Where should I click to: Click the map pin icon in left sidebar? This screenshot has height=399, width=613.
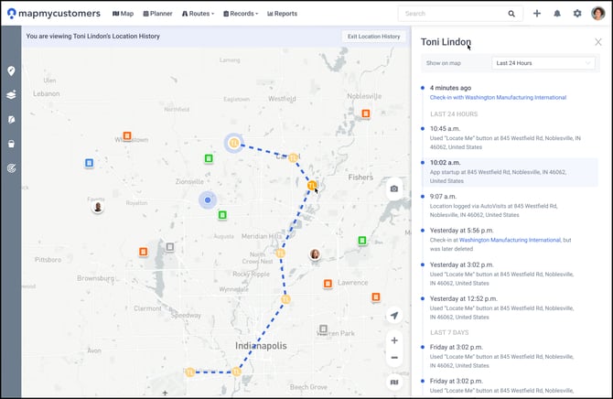[x=12, y=70]
